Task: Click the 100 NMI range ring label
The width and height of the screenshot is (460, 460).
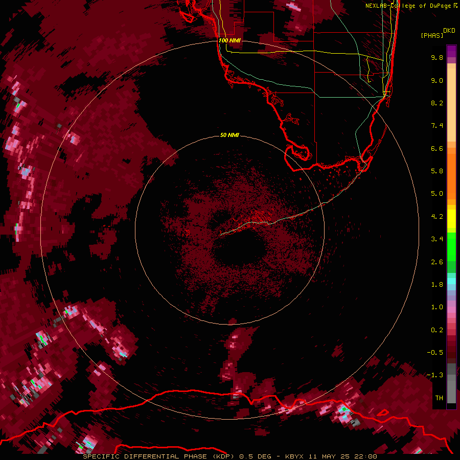Action: point(229,40)
